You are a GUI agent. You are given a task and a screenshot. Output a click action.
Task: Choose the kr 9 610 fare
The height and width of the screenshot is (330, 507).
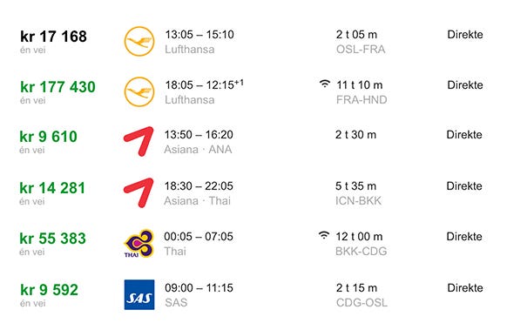(48, 137)
